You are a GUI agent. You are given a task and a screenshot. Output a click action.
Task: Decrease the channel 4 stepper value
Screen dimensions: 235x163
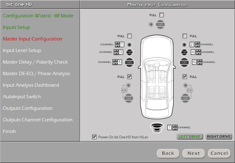[198, 53]
